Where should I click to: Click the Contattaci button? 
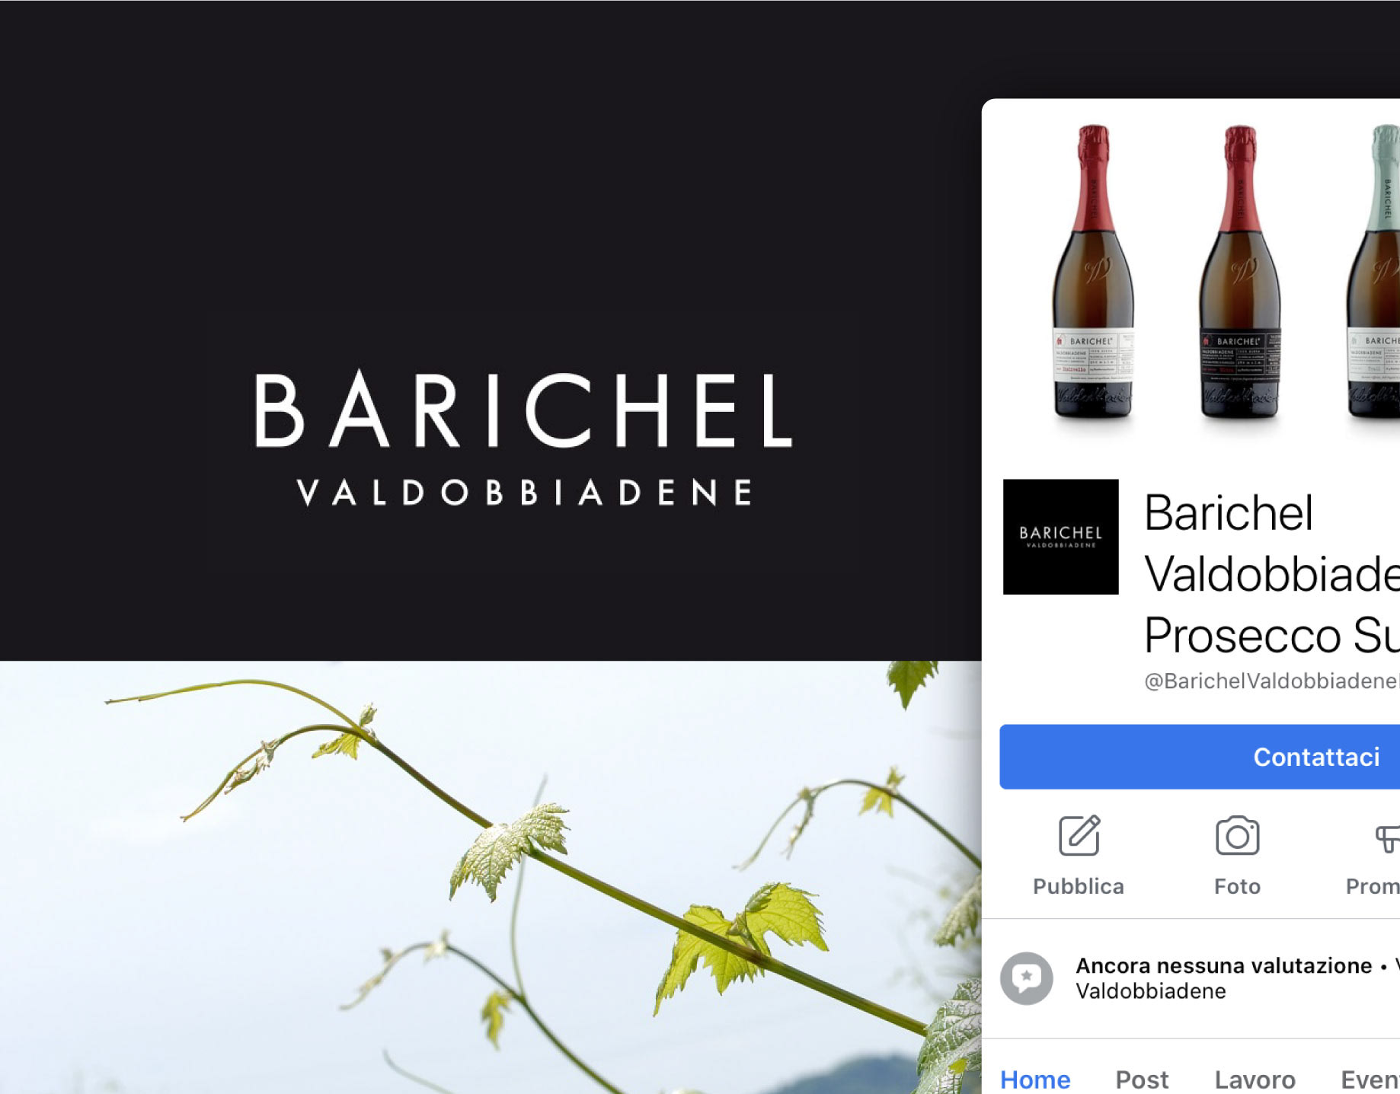coord(1200,757)
